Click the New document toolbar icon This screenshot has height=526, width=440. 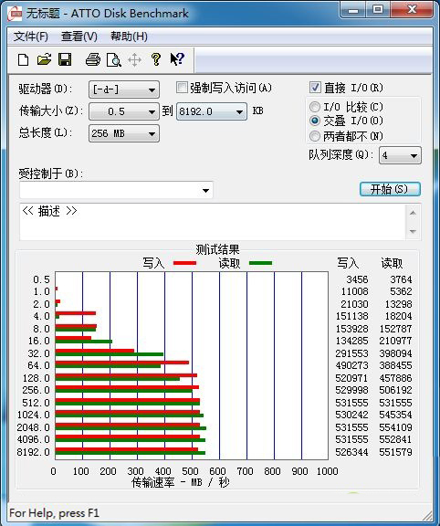coord(23,60)
